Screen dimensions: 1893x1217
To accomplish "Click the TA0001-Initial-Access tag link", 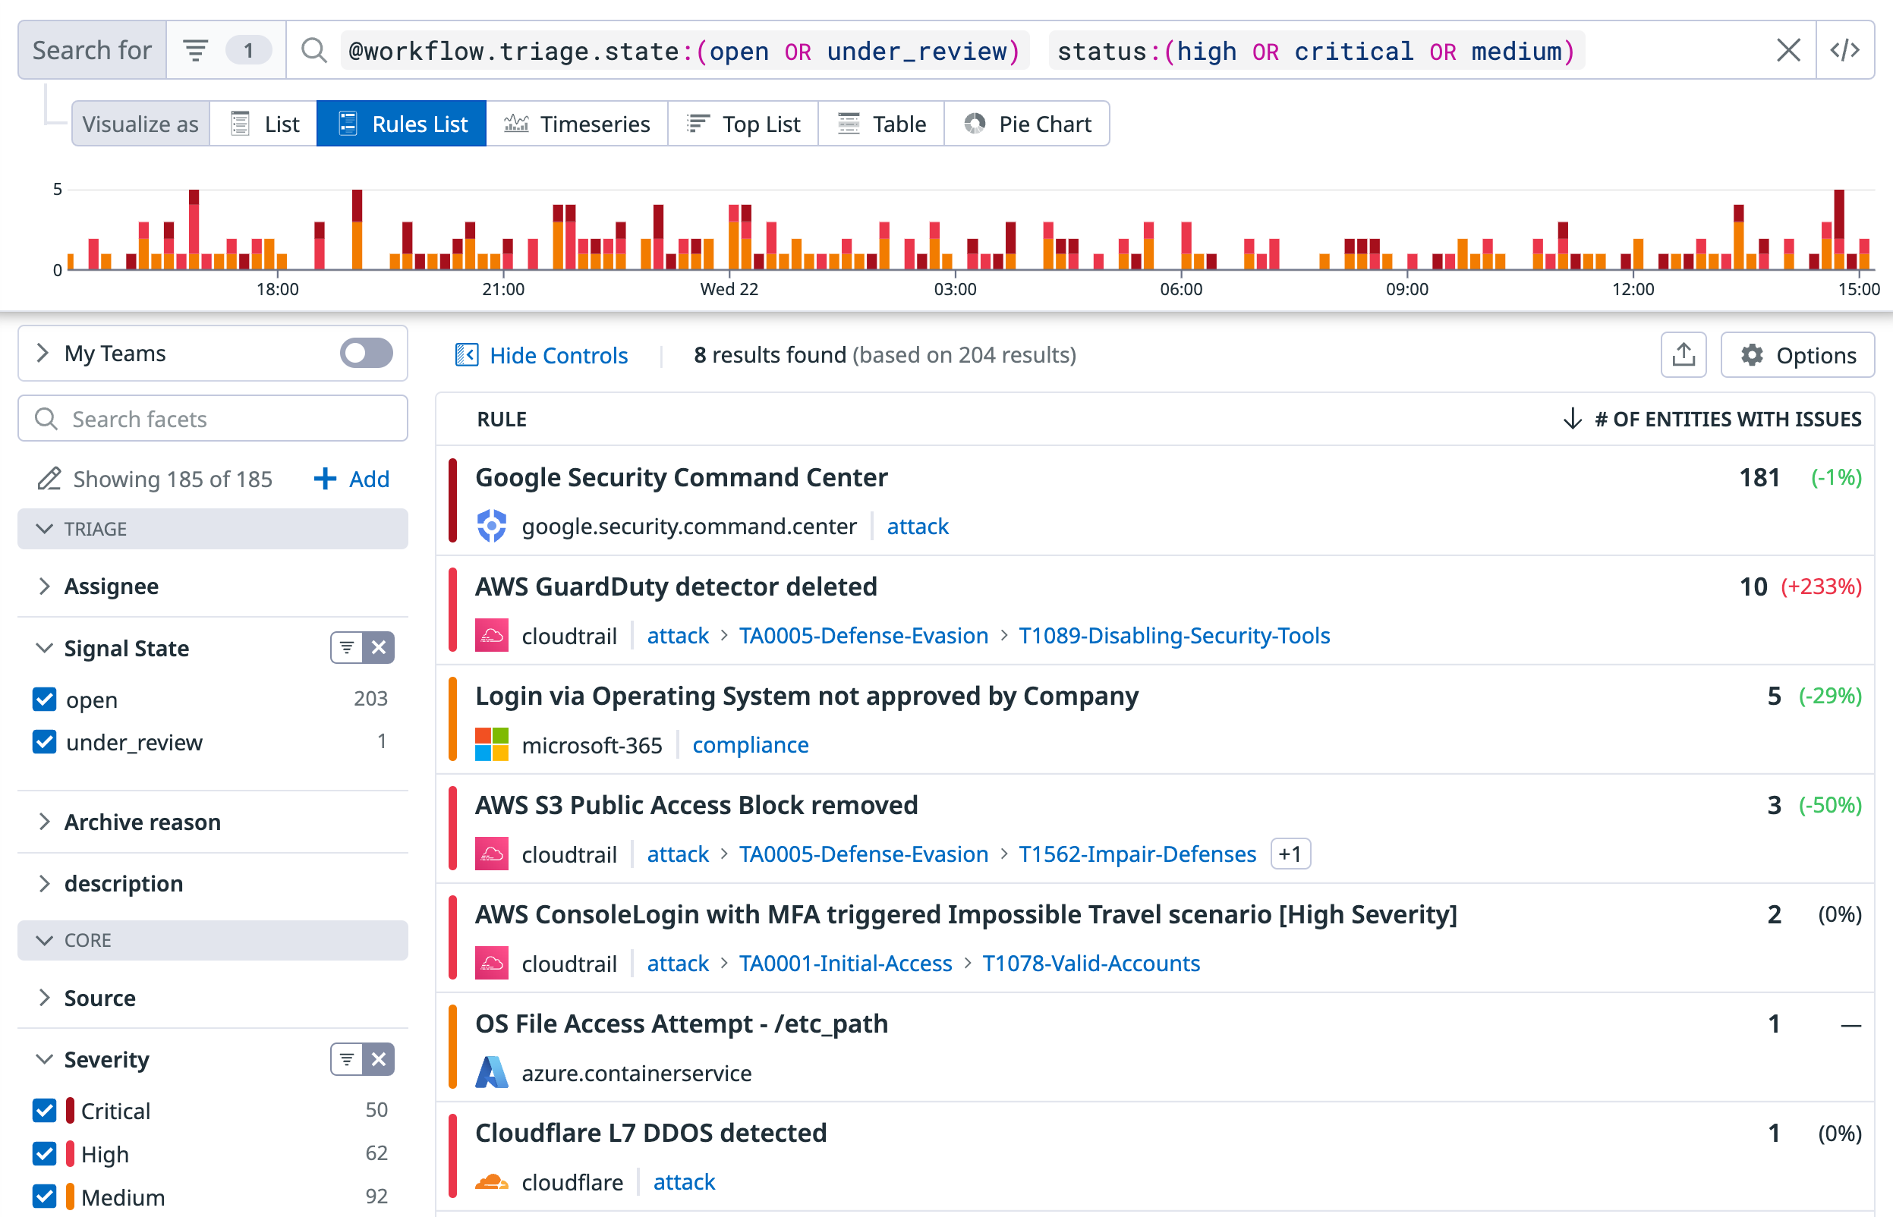I will [845, 963].
